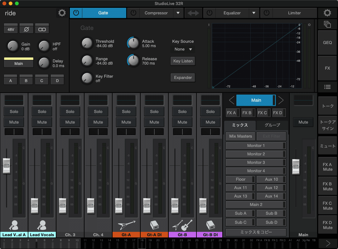Open the FX panel

click(327, 68)
